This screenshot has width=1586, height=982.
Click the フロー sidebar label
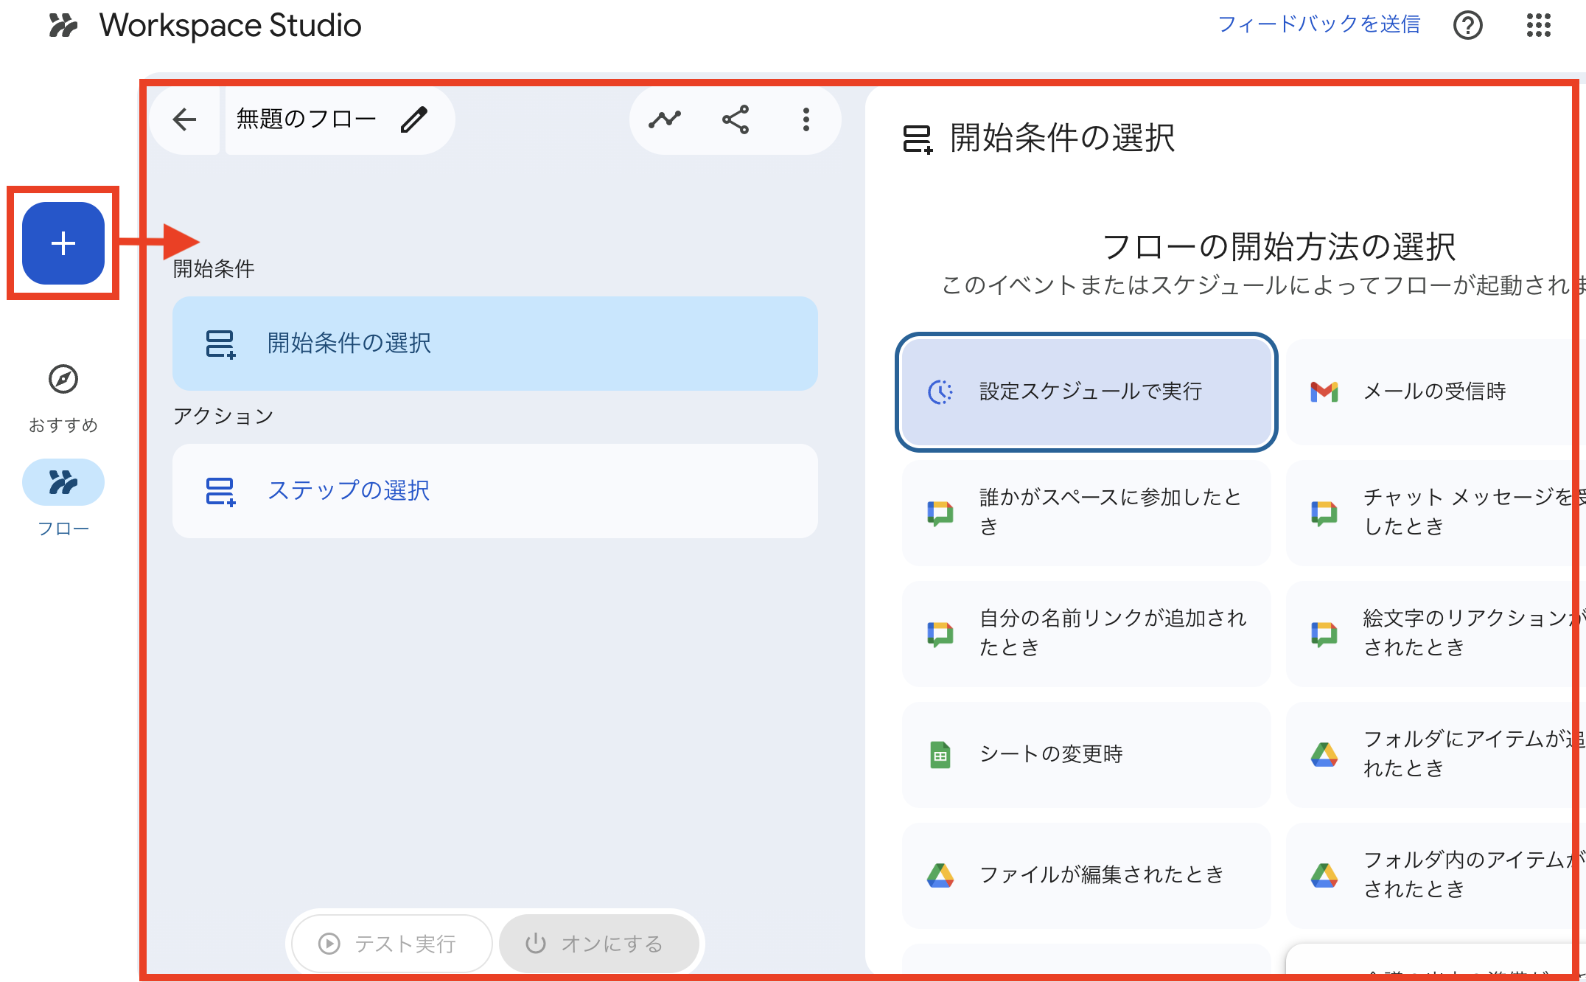coord(63,529)
